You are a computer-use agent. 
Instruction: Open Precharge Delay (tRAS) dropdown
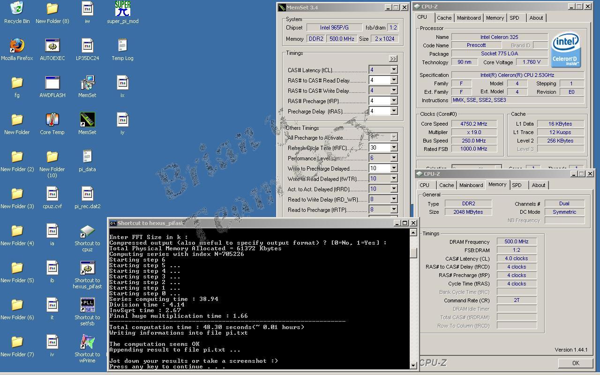pyautogui.click(x=394, y=111)
